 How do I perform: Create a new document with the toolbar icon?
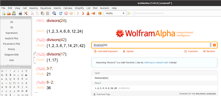click(4, 13)
